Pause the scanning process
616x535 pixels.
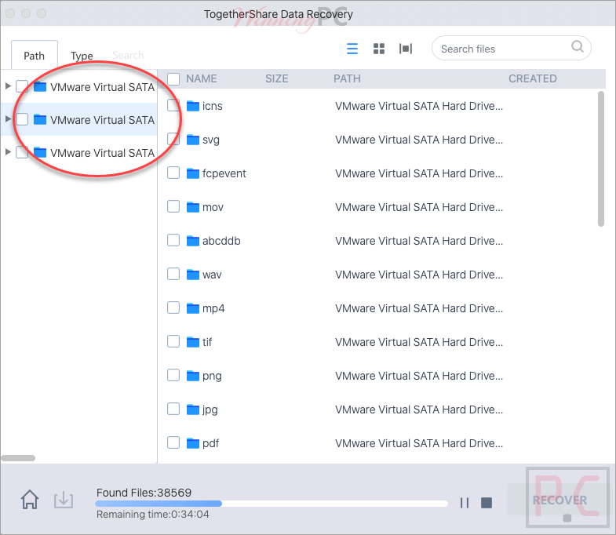point(465,503)
